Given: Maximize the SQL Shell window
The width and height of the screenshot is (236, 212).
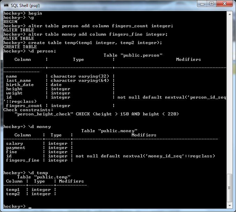Looking at the screenshot, I should [212, 4].
